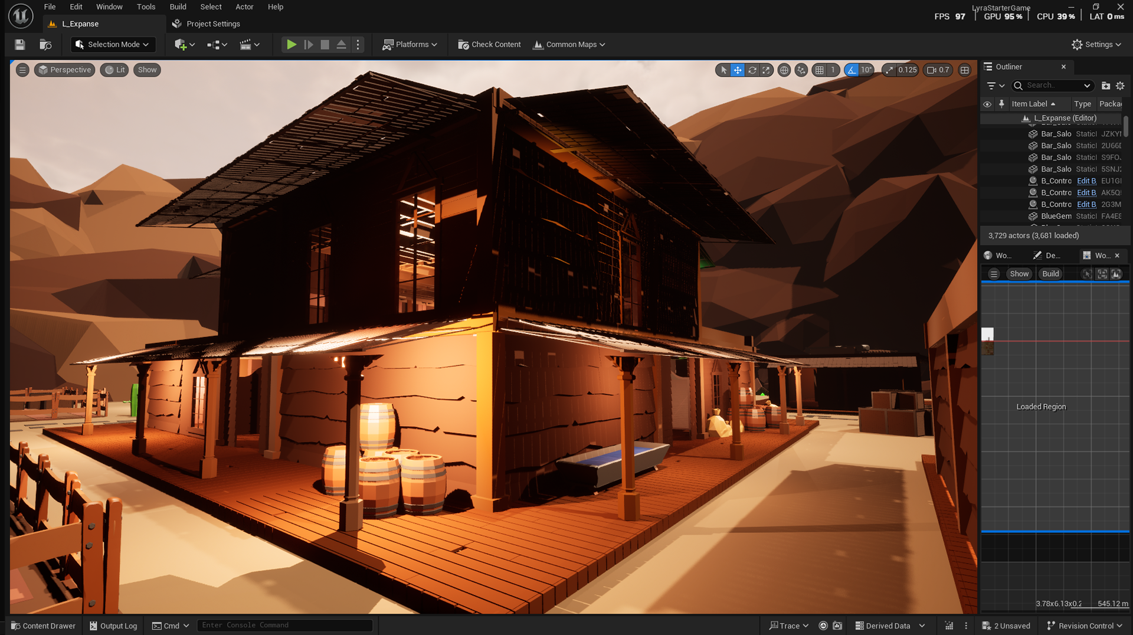
Task: Open the Common Maps dropdown
Action: [569, 45]
